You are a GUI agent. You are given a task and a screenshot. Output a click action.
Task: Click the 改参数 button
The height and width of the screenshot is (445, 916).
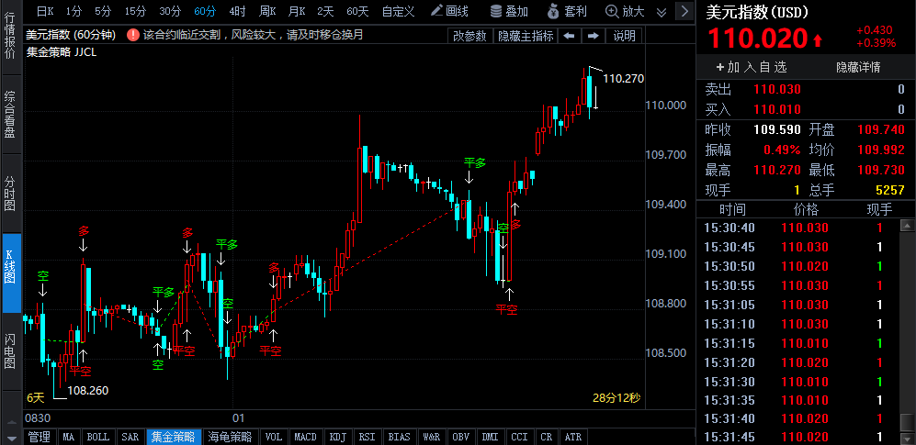pyautogui.click(x=469, y=36)
